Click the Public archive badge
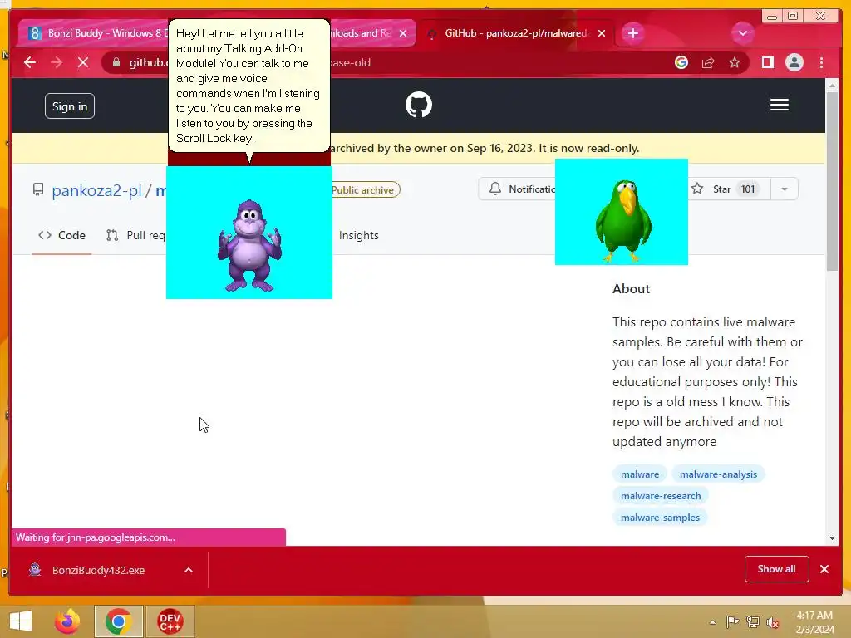This screenshot has width=851, height=638. click(x=364, y=190)
